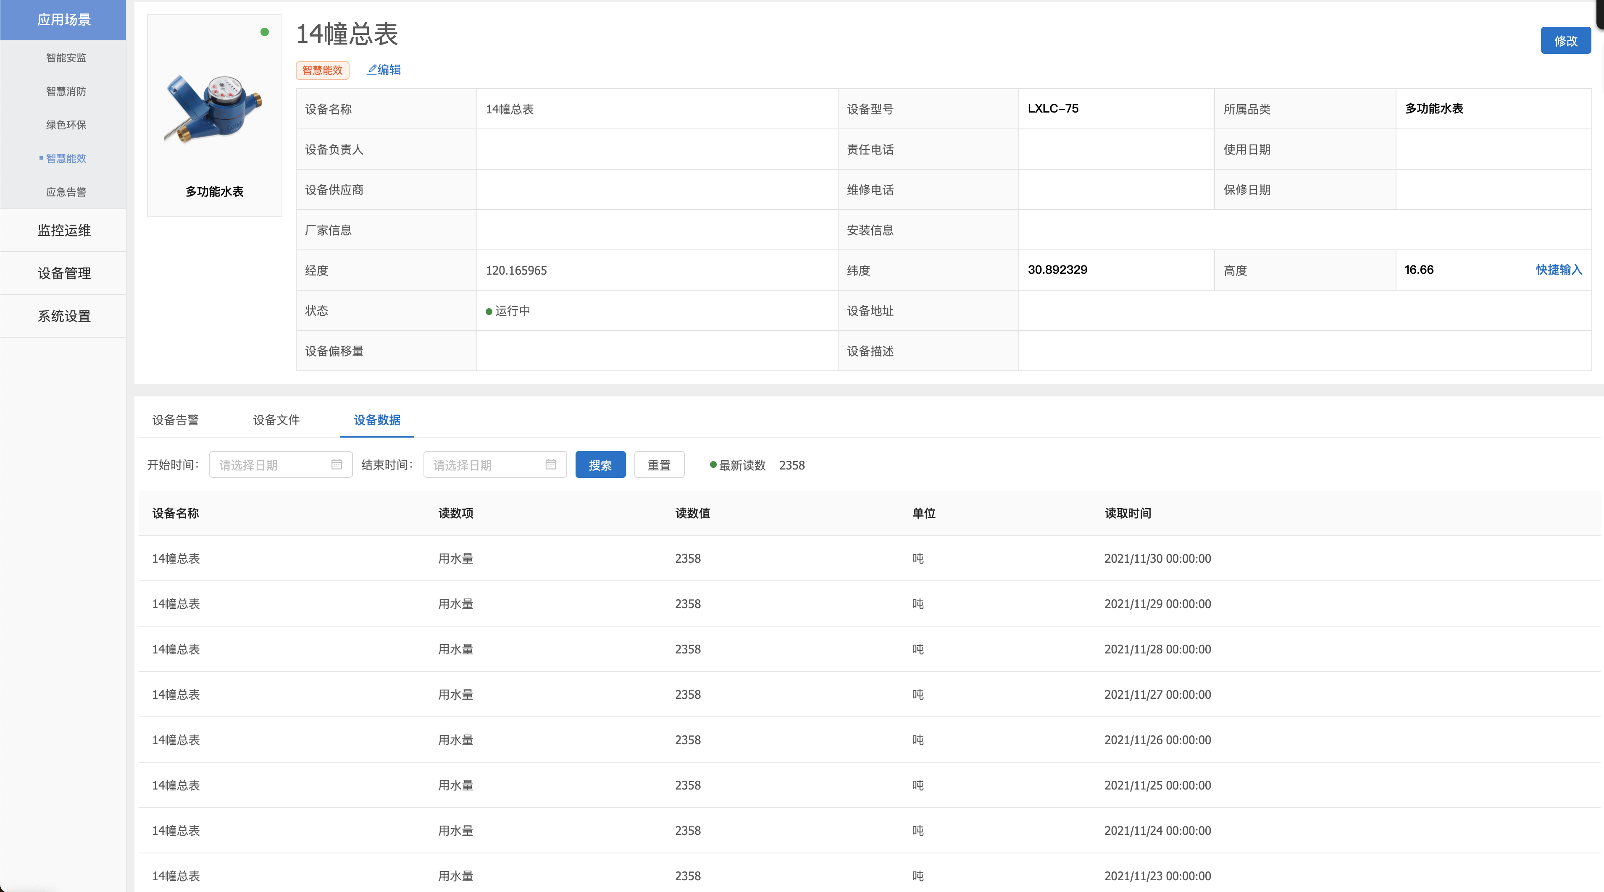This screenshot has height=892, width=1604.
Task: Open 应急告警 in the sidebar
Action: 66,192
